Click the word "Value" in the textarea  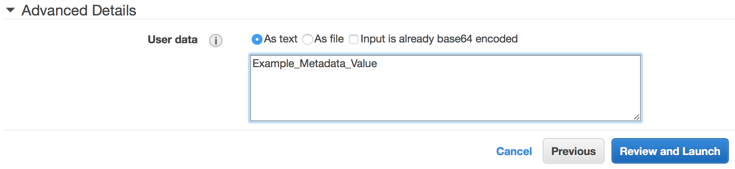pyautogui.click(x=364, y=64)
